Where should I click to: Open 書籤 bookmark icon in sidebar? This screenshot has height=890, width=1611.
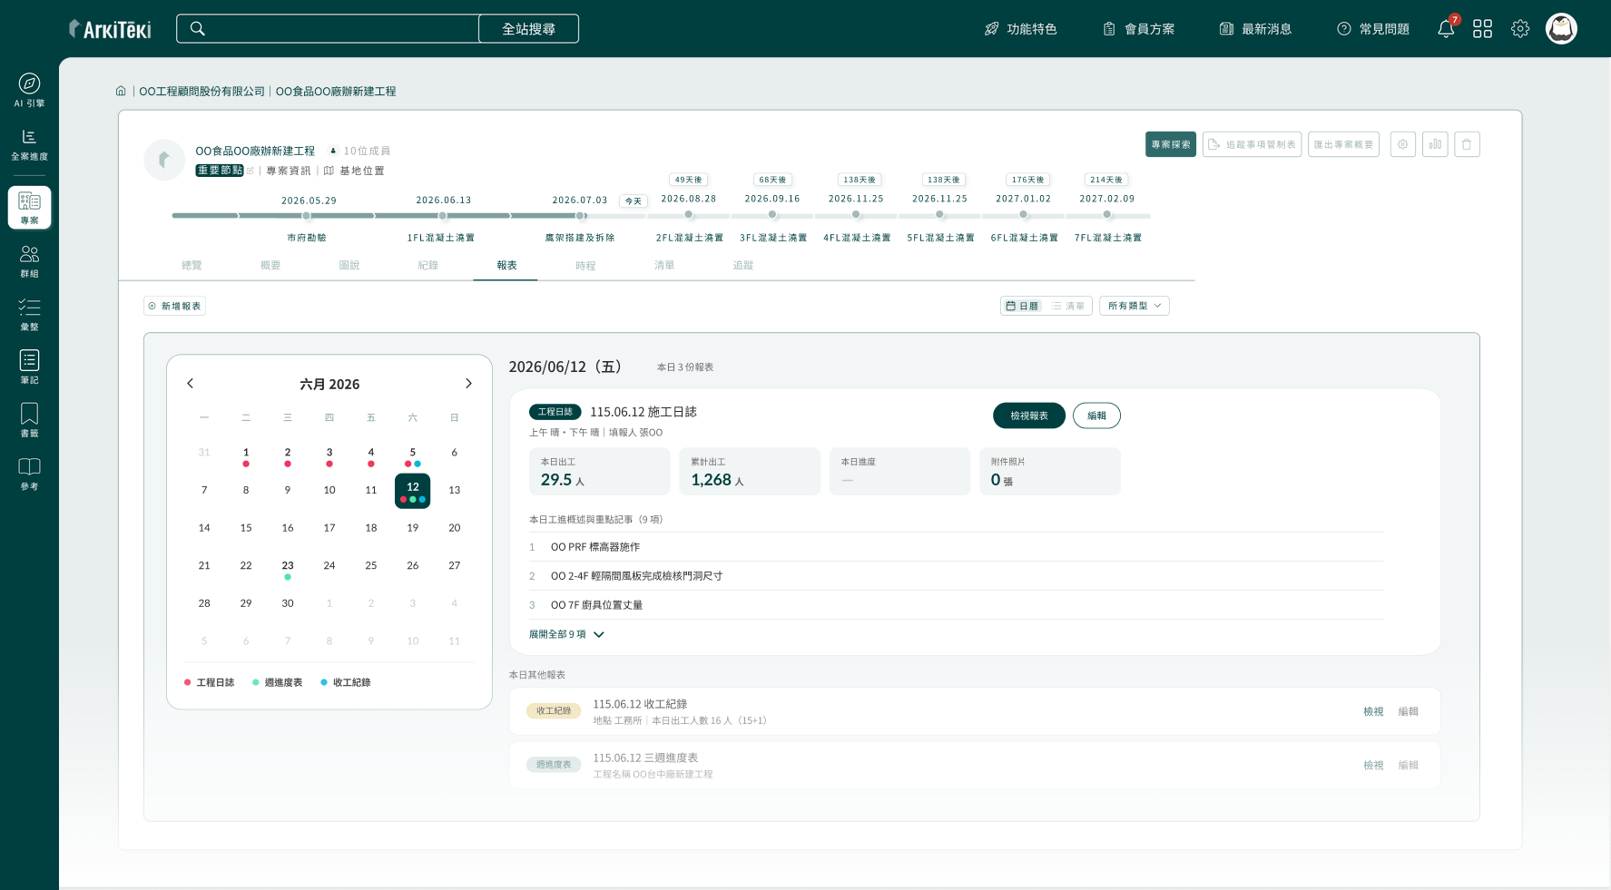[x=29, y=420]
